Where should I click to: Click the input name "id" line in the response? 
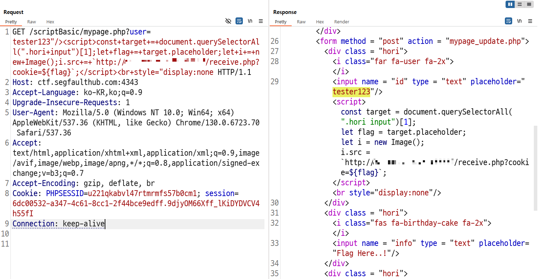429,82
